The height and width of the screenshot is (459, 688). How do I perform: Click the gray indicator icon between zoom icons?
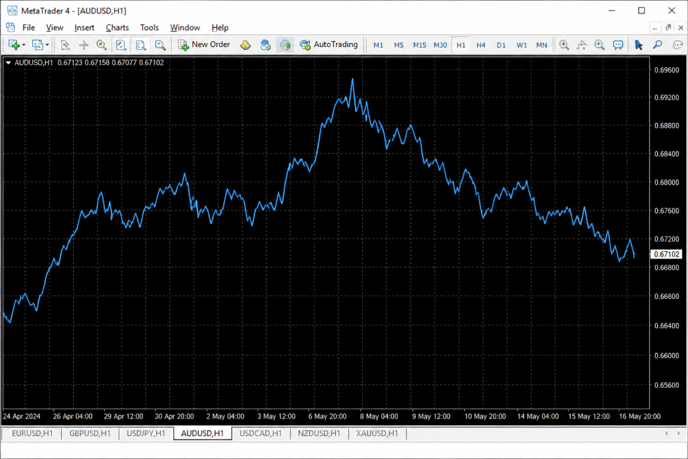pyautogui.click(x=581, y=45)
